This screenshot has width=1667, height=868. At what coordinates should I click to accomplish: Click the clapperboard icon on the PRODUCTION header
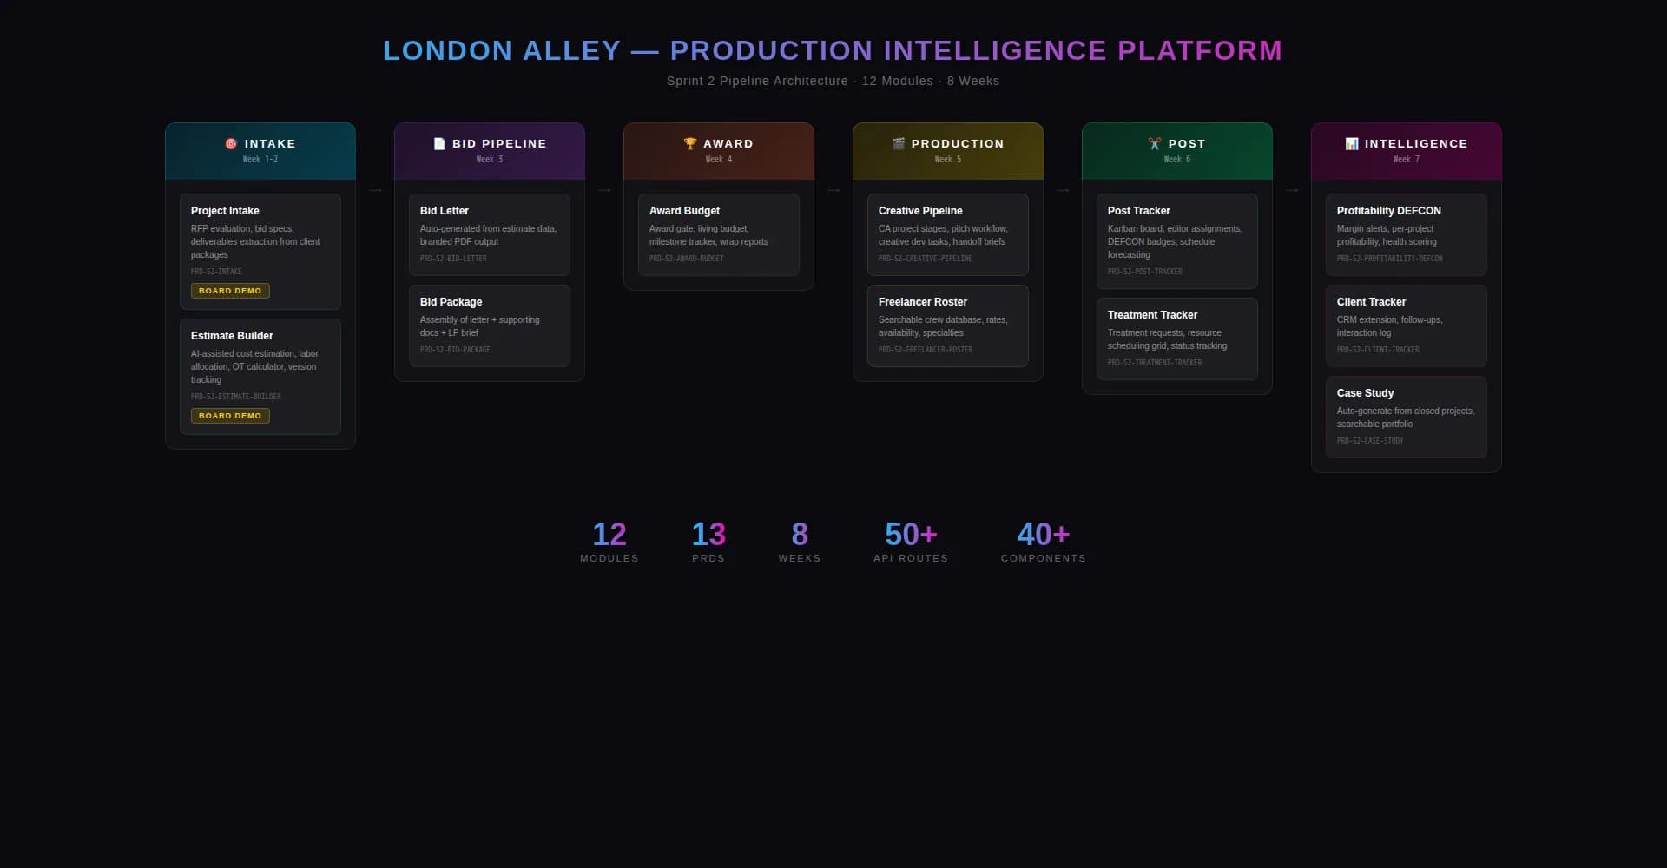tap(898, 144)
